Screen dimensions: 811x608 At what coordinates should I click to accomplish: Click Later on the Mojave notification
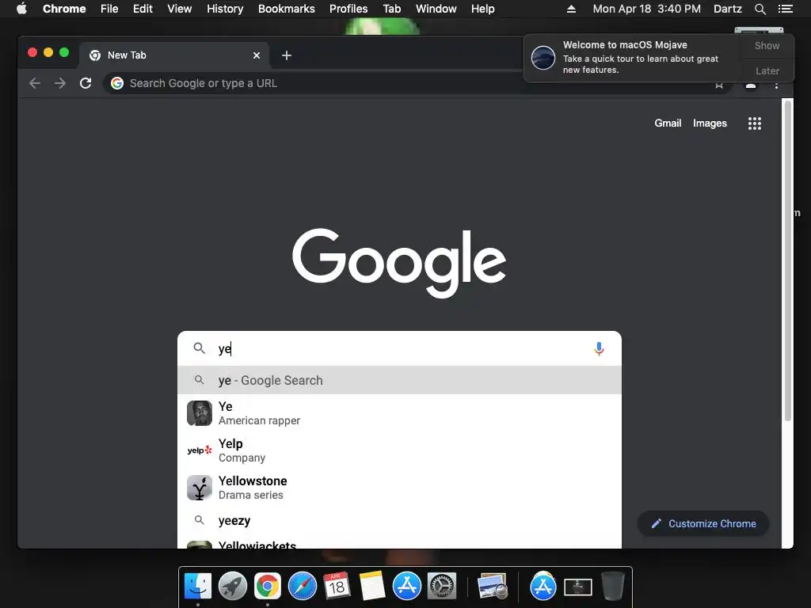pyautogui.click(x=767, y=70)
